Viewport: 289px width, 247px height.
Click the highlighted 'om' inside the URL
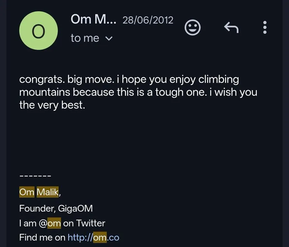click(x=100, y=237)
